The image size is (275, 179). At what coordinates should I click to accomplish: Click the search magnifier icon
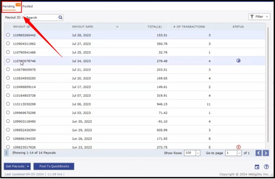pos(60,18)
